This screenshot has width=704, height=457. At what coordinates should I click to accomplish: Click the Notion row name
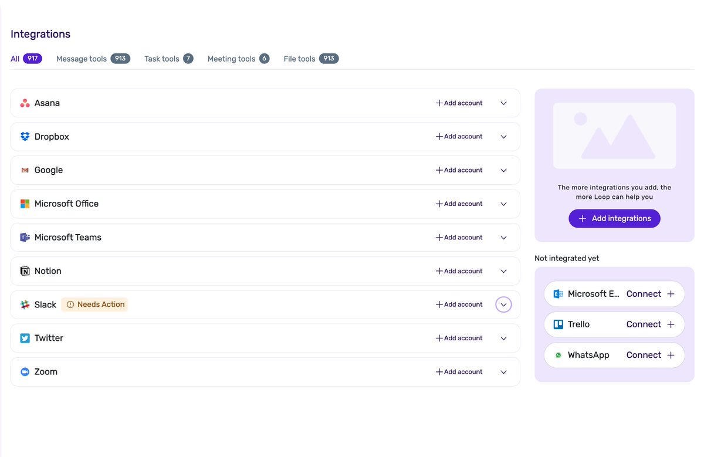pyautogui.click(x=48, y=271)
